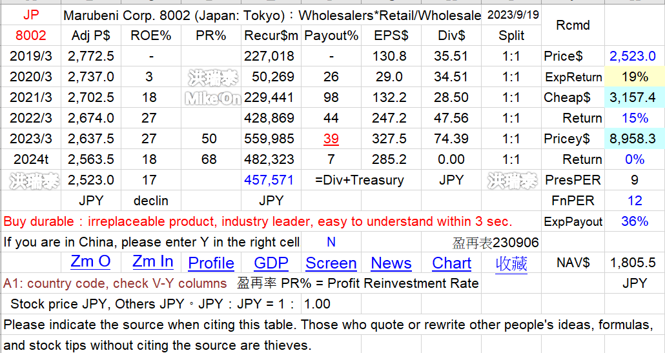This screenshot has height=353, width=665.
Task: Select the JP country code cell
Action: [30, 15]
